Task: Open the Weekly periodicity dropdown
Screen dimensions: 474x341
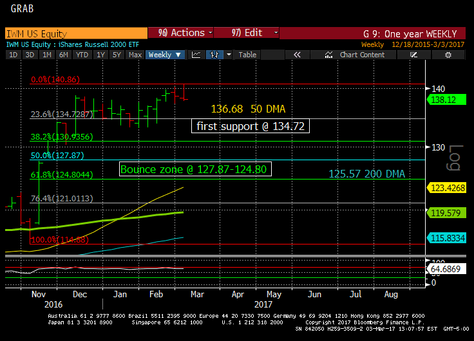Action: [x=165, y=55]
